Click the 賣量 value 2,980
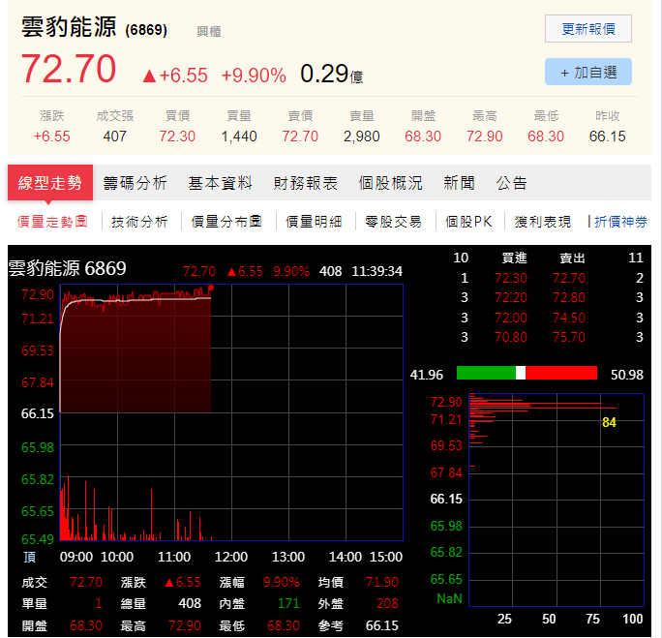The width and height of the screenshot is (662, 638). point(361,137)
